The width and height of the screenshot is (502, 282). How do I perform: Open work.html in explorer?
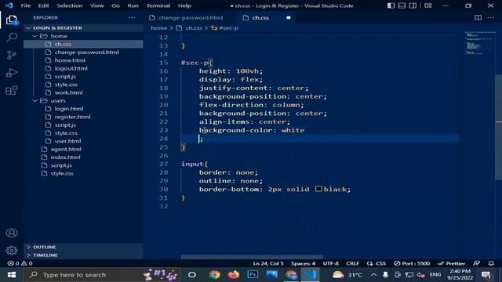coord(83,92)
